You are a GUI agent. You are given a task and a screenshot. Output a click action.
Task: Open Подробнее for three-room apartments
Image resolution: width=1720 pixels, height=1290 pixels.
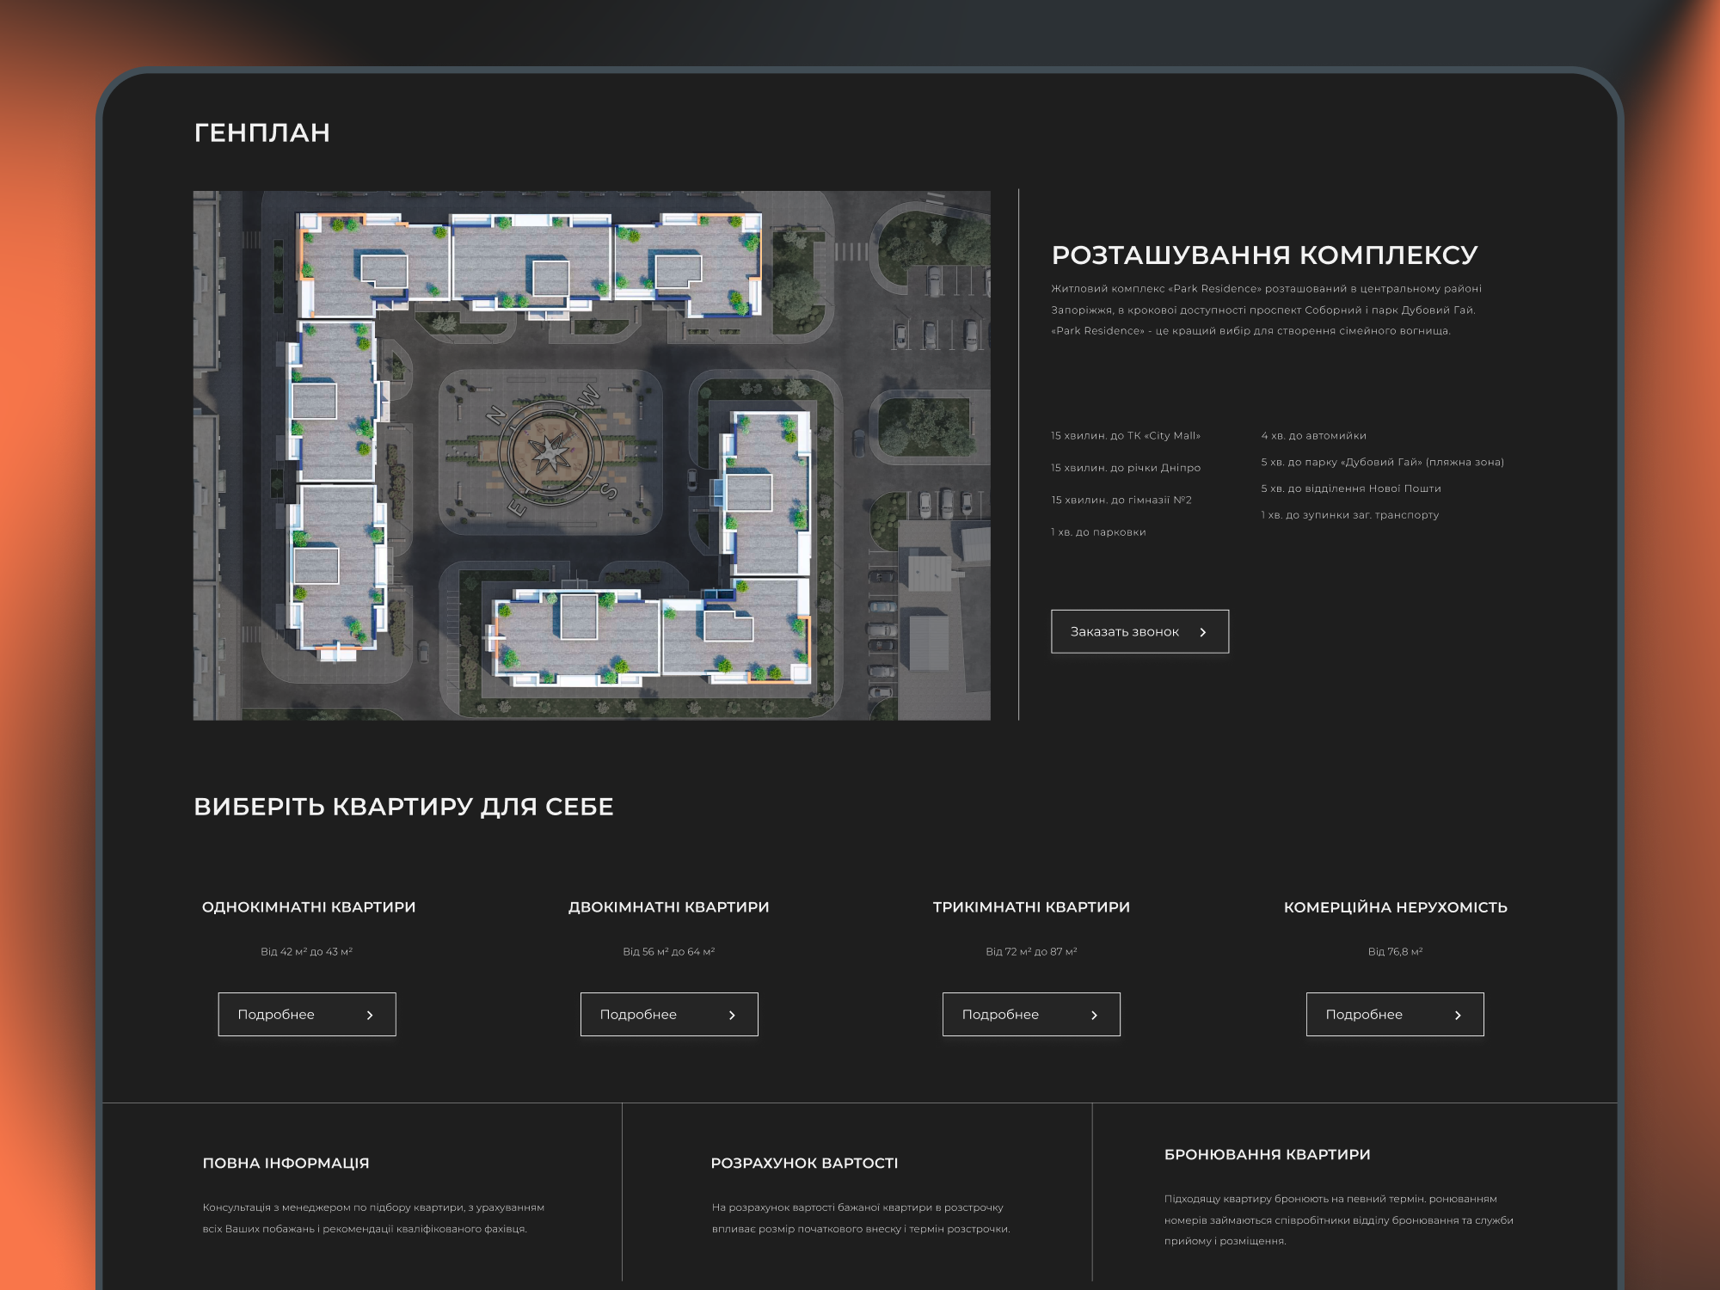click(x=1030, y=1015)
